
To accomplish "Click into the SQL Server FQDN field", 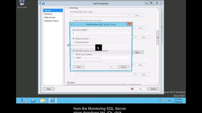I will pyautogui.click(x=101, y=33).
